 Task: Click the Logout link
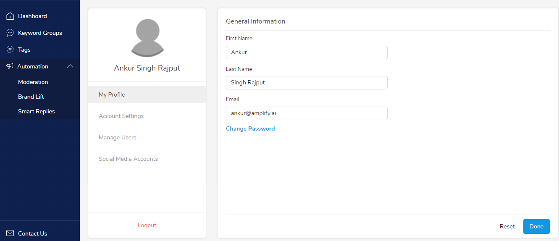tap(147, 225)
